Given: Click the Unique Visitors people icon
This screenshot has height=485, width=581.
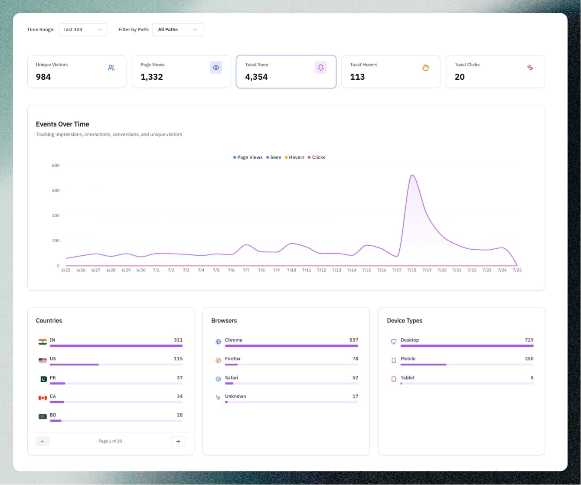Looking at the screenshot, I should tap(111, 68).
